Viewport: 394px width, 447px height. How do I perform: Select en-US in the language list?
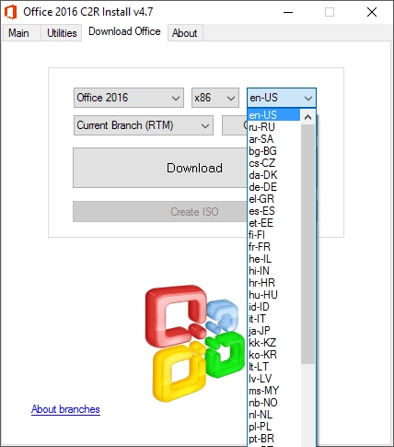(273, 115)
